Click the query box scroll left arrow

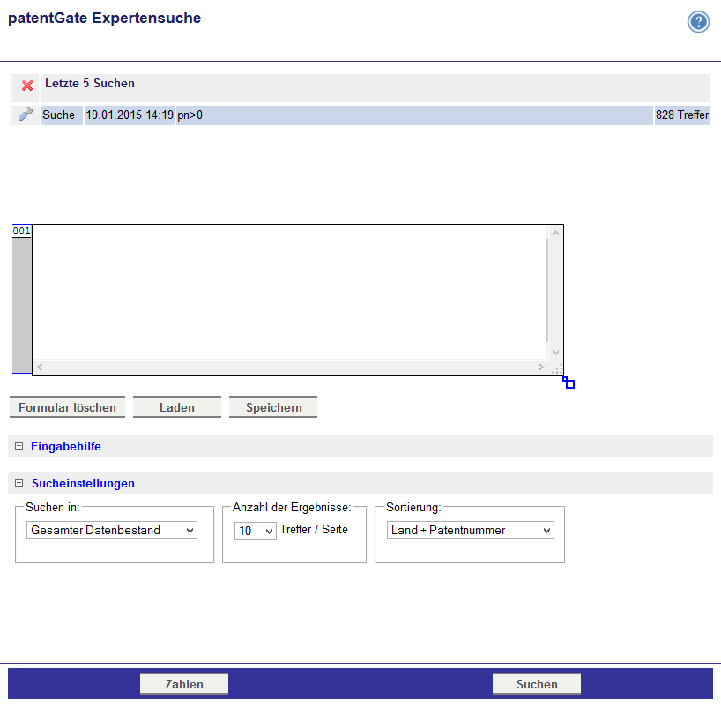[x=40, y=367]
